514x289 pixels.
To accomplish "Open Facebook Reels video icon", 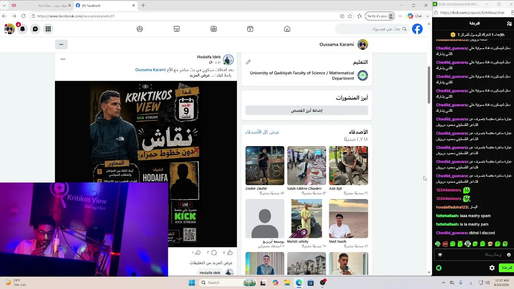I will [250, 29].
